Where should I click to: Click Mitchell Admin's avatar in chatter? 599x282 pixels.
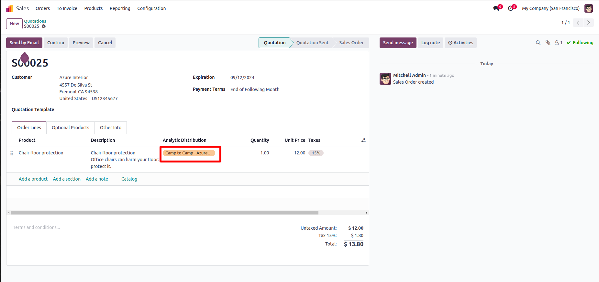click(385, 79)
